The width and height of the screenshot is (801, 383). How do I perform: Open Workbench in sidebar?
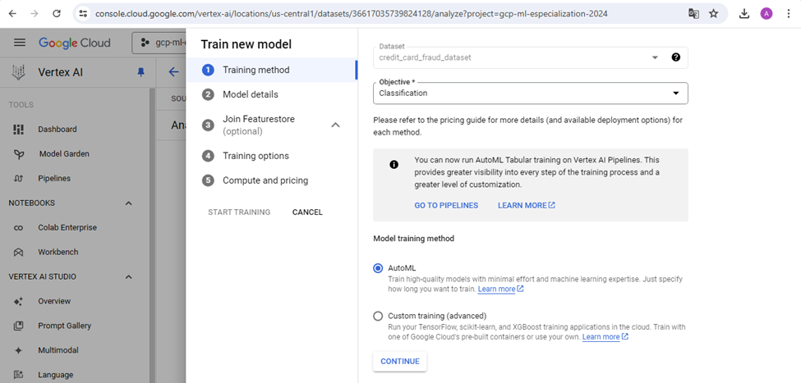58,252
